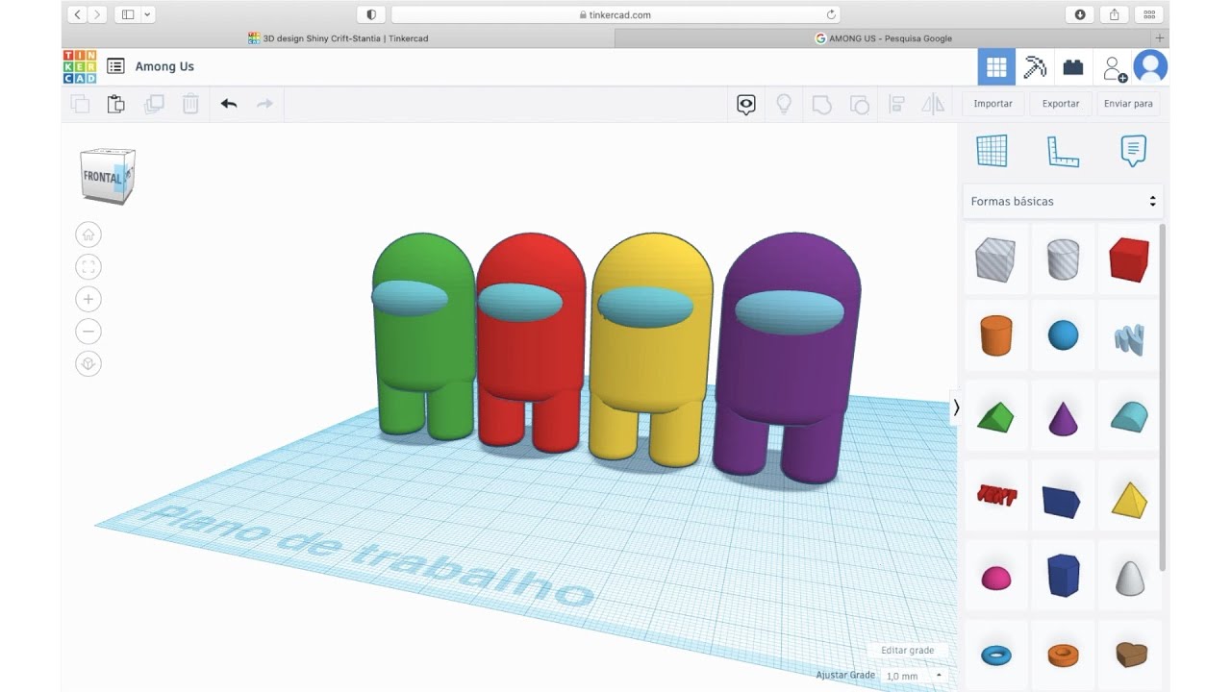Click the Paste clipboard icon
Screen dimensions: 1231x692
(x=116, y=104)
